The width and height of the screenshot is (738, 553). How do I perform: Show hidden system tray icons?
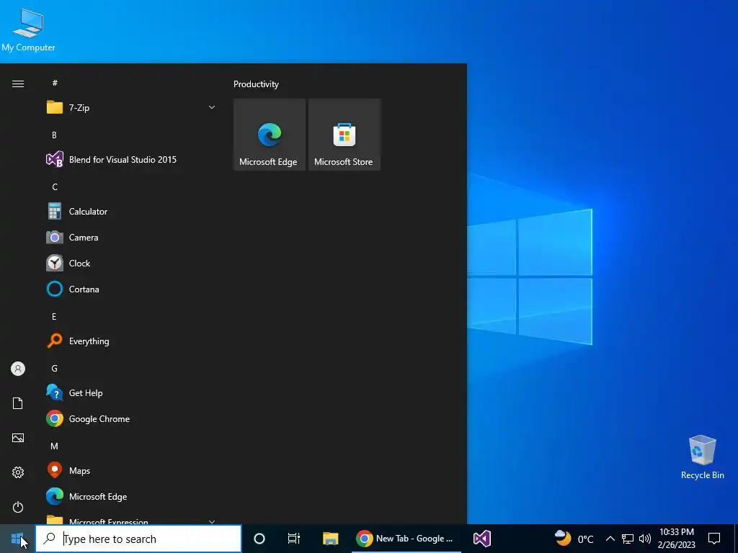pos(610,539)
